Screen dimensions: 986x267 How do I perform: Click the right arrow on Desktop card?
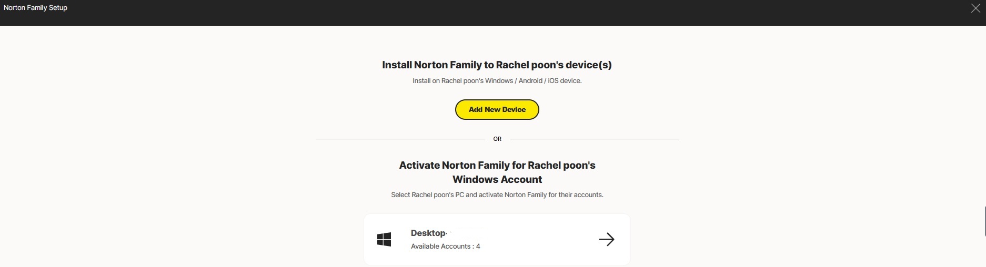[606, 240]
